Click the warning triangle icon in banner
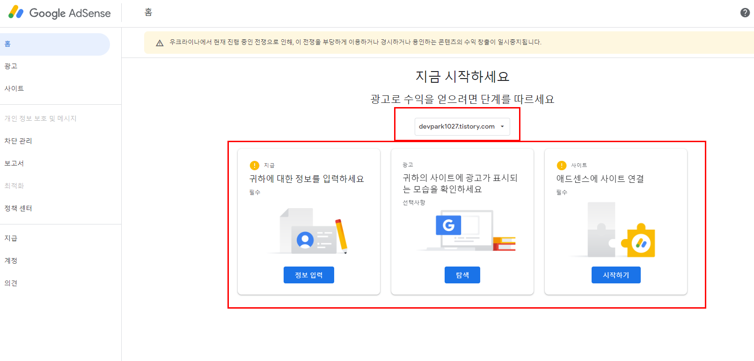Image resolution: width=754 pixels, height=361 pixels. tap(160, 43)
